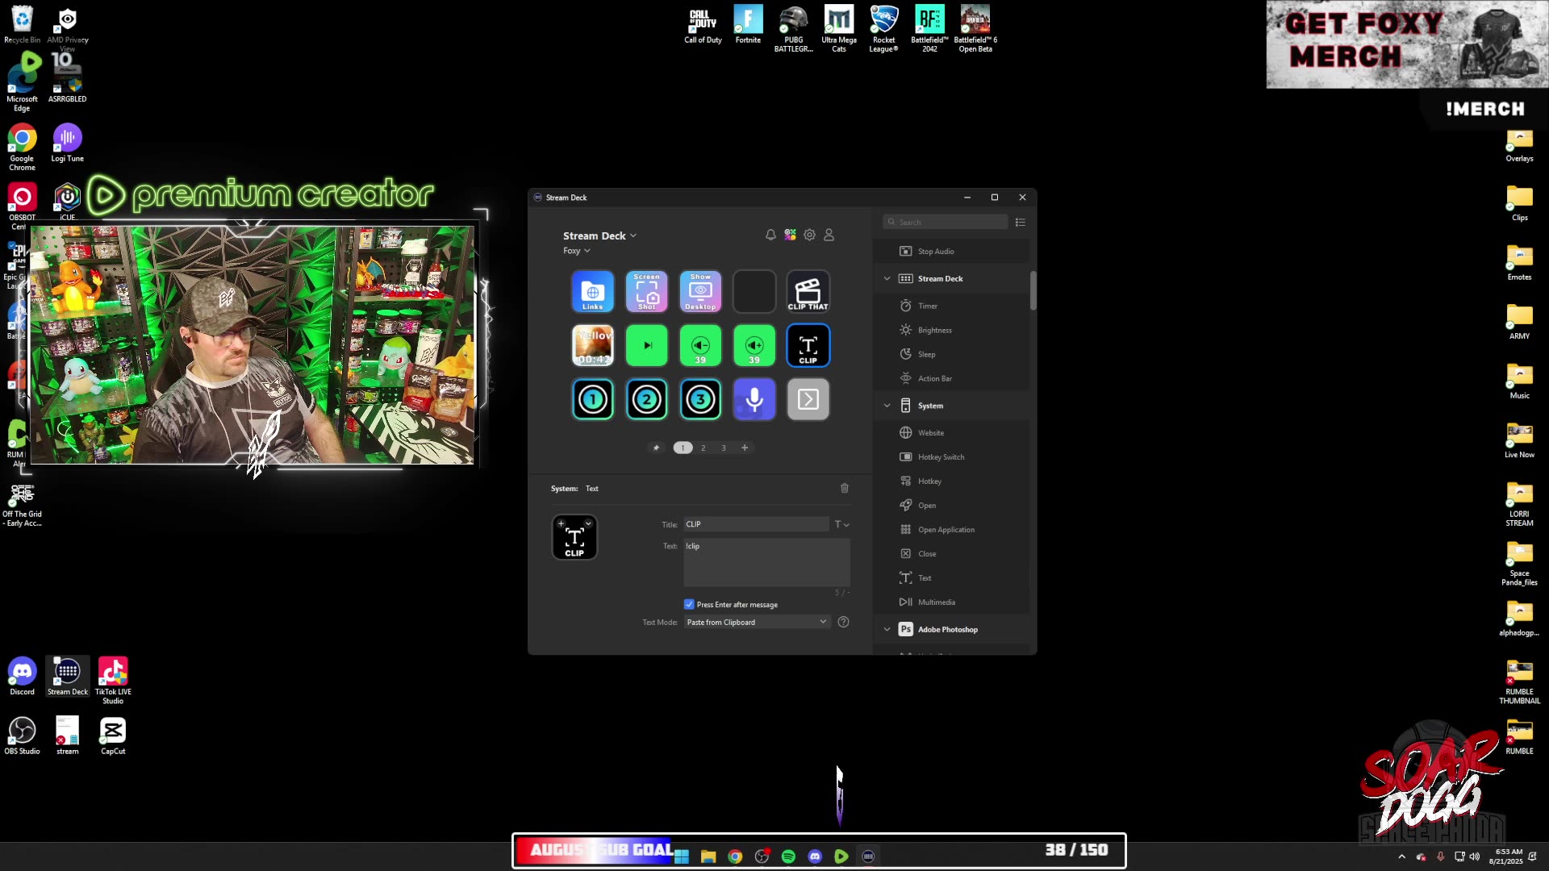The image size is (1549, 871).
Task: Click the CLIP THAT clapperboard key
Action: pos(808,291)
